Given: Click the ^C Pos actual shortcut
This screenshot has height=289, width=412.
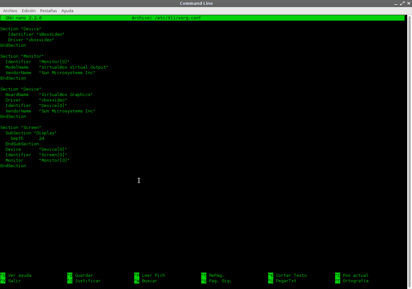Looking at the screenshot, I should [x=352, y=275].
